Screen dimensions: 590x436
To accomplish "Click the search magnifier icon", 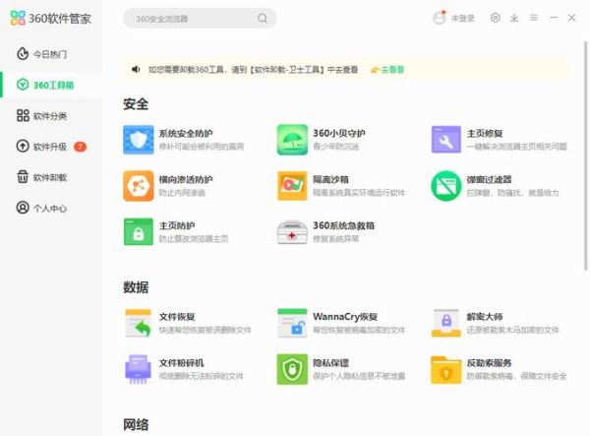I will coord(263,18).
